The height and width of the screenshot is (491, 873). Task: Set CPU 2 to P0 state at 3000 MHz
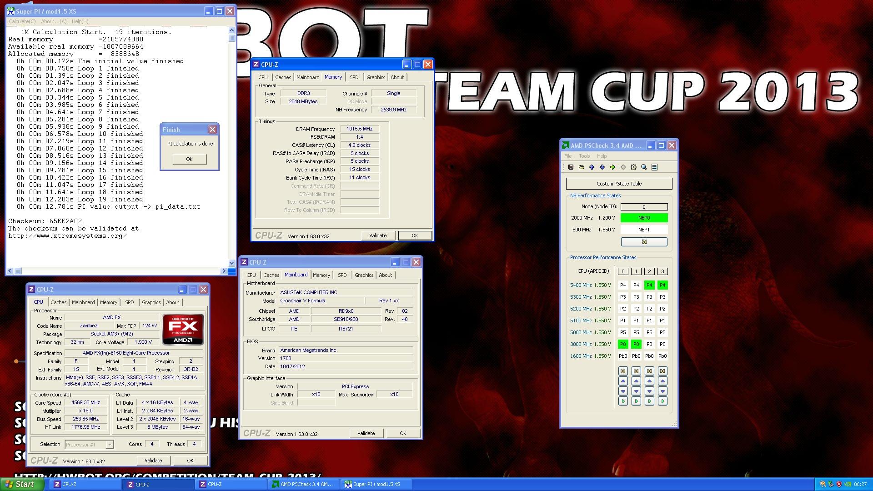649,344
